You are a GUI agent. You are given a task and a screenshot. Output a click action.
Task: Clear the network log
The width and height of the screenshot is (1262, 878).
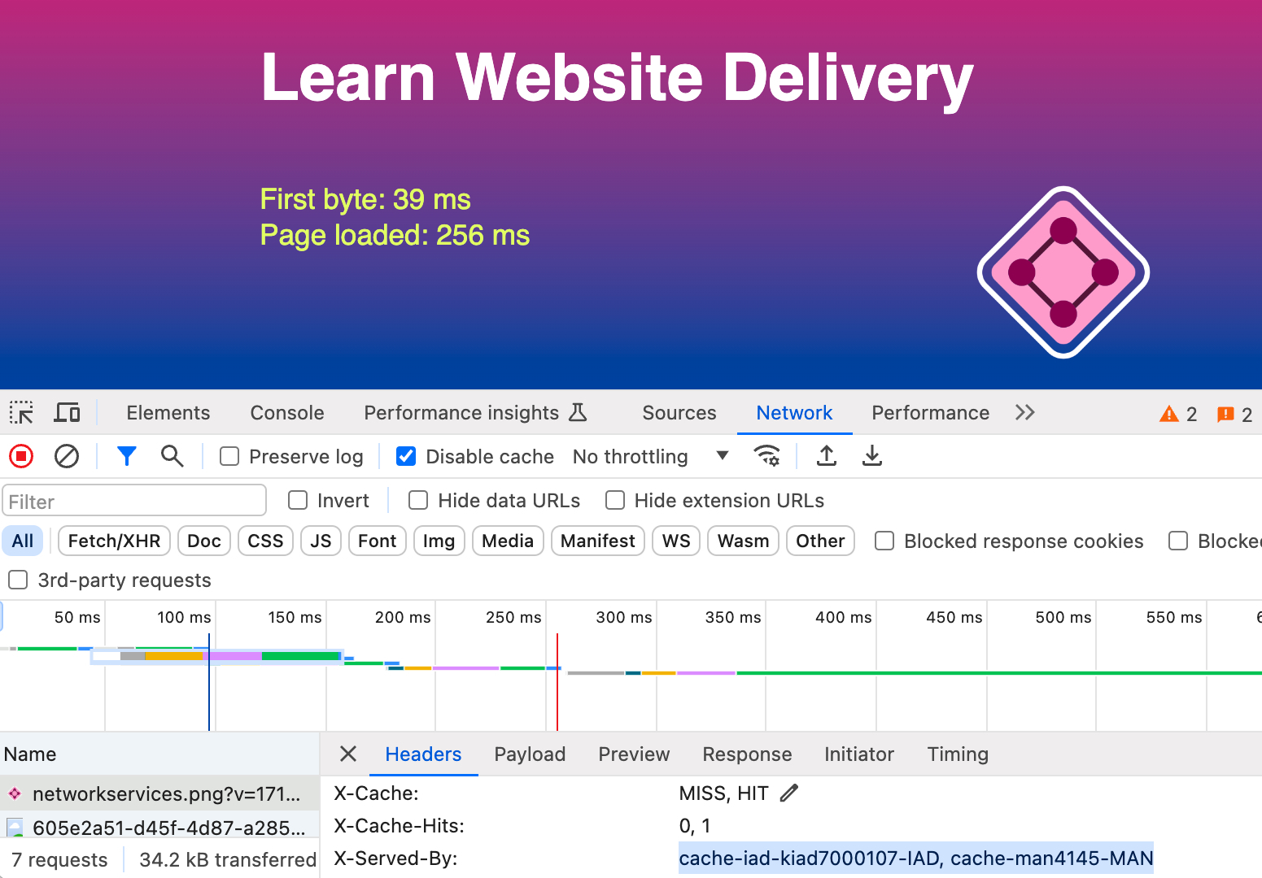tap(67, 456)
